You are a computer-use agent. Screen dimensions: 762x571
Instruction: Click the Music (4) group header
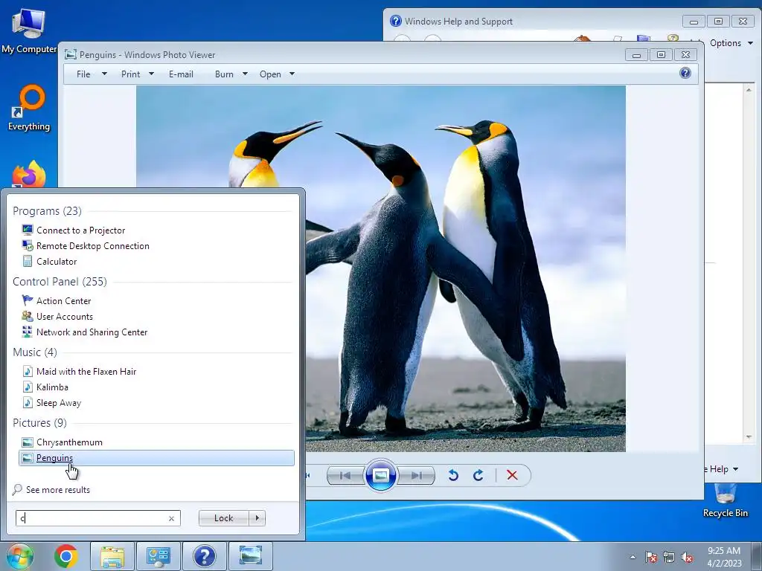point(35,352)
